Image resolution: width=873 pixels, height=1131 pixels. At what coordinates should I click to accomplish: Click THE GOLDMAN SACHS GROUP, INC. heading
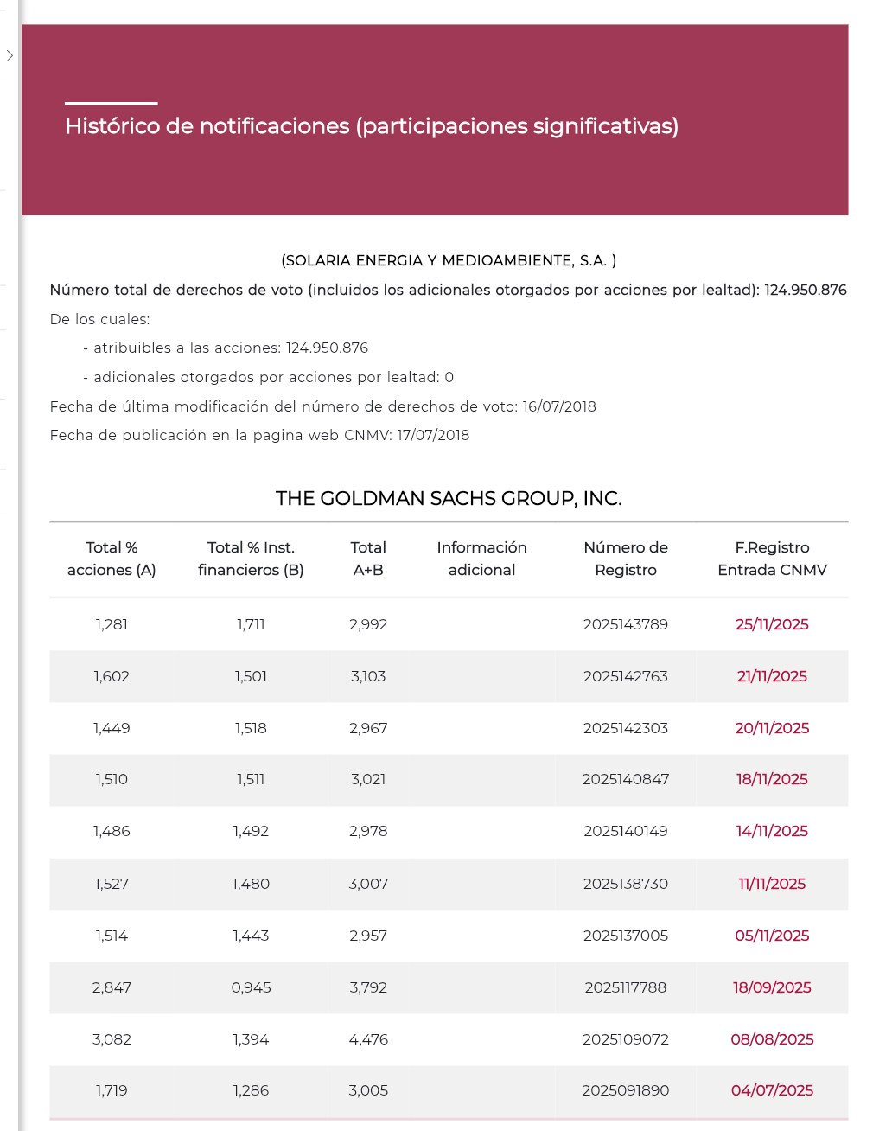click(449, 498)
